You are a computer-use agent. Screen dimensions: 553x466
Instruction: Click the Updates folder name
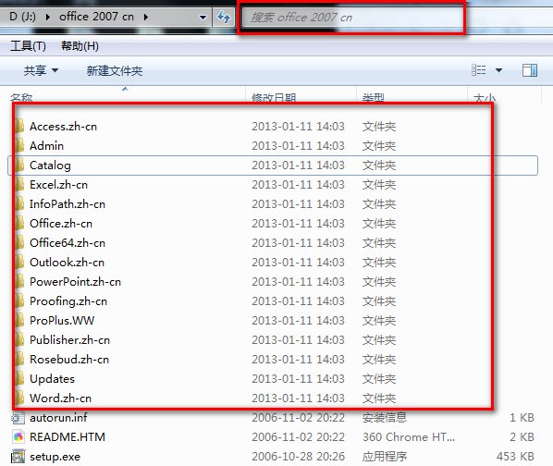(52, 379)
